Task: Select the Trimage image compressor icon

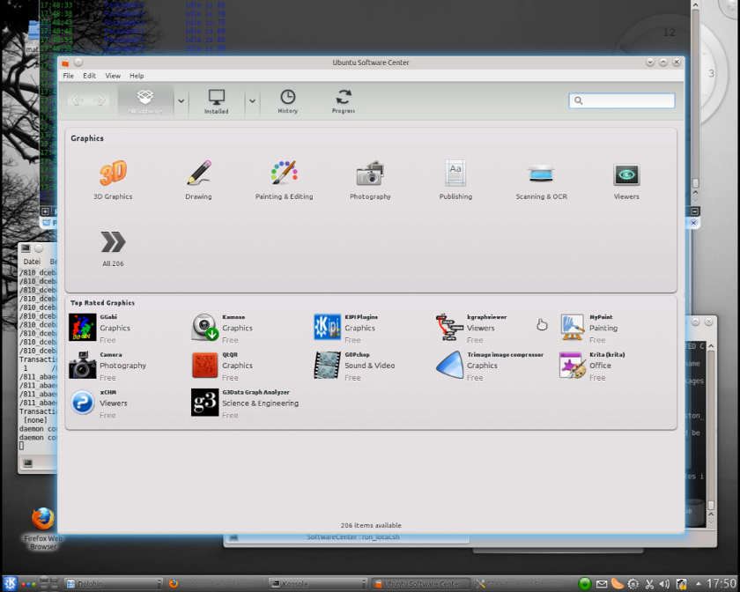Action: (449, 365)
